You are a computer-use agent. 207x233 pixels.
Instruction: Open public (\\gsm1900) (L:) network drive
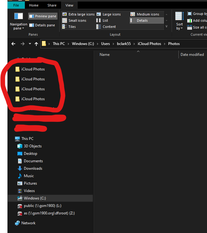click(39, 206)
